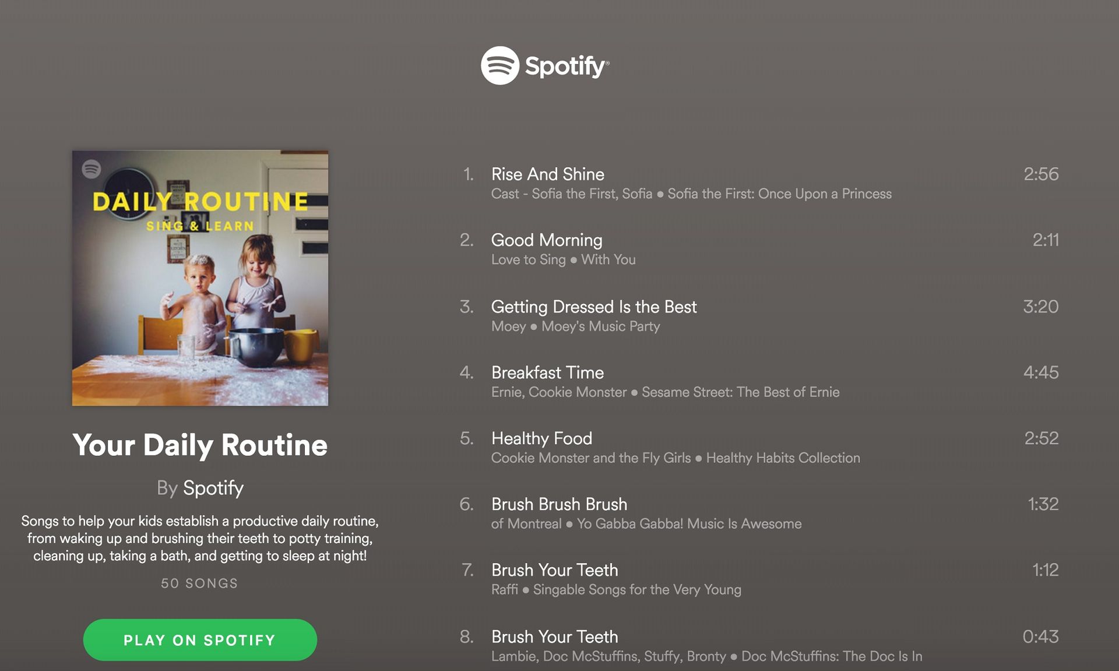Click the 'Love to Sing • With You' line
This screenshot has height=671, width=1119.
[563, 260]
